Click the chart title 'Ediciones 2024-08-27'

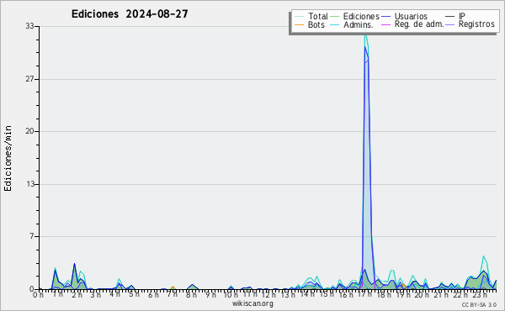(130, 14)
